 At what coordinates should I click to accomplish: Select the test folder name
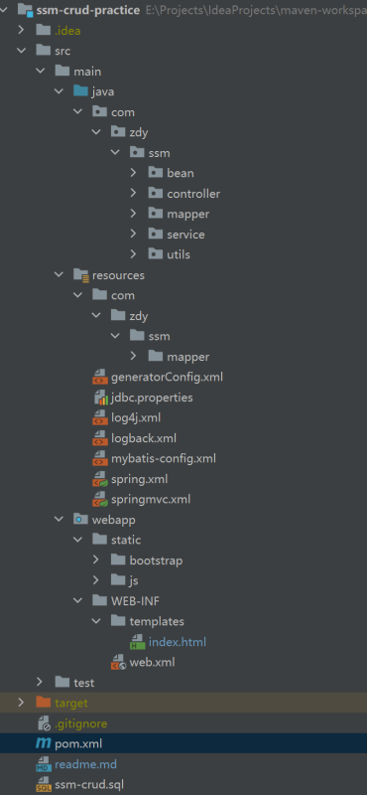84,683
